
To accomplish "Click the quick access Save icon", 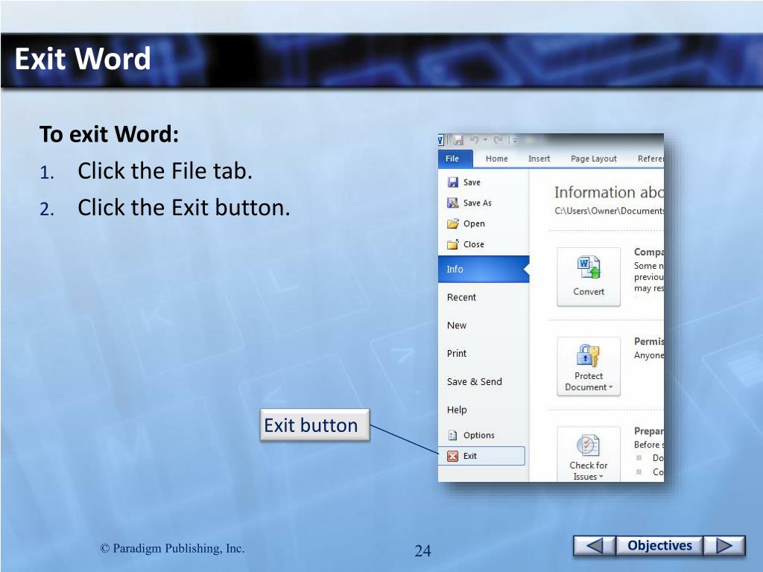I will tap(458, 141).
